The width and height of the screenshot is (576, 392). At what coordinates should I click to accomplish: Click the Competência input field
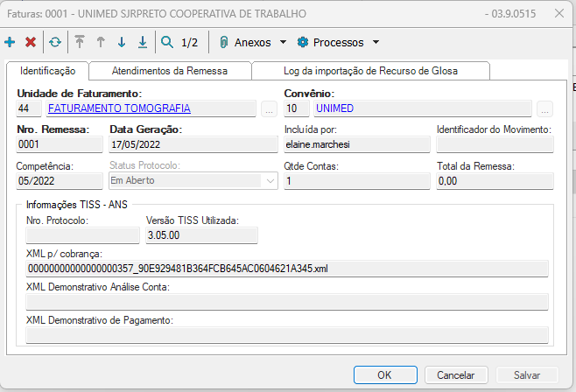pos(58,180)
